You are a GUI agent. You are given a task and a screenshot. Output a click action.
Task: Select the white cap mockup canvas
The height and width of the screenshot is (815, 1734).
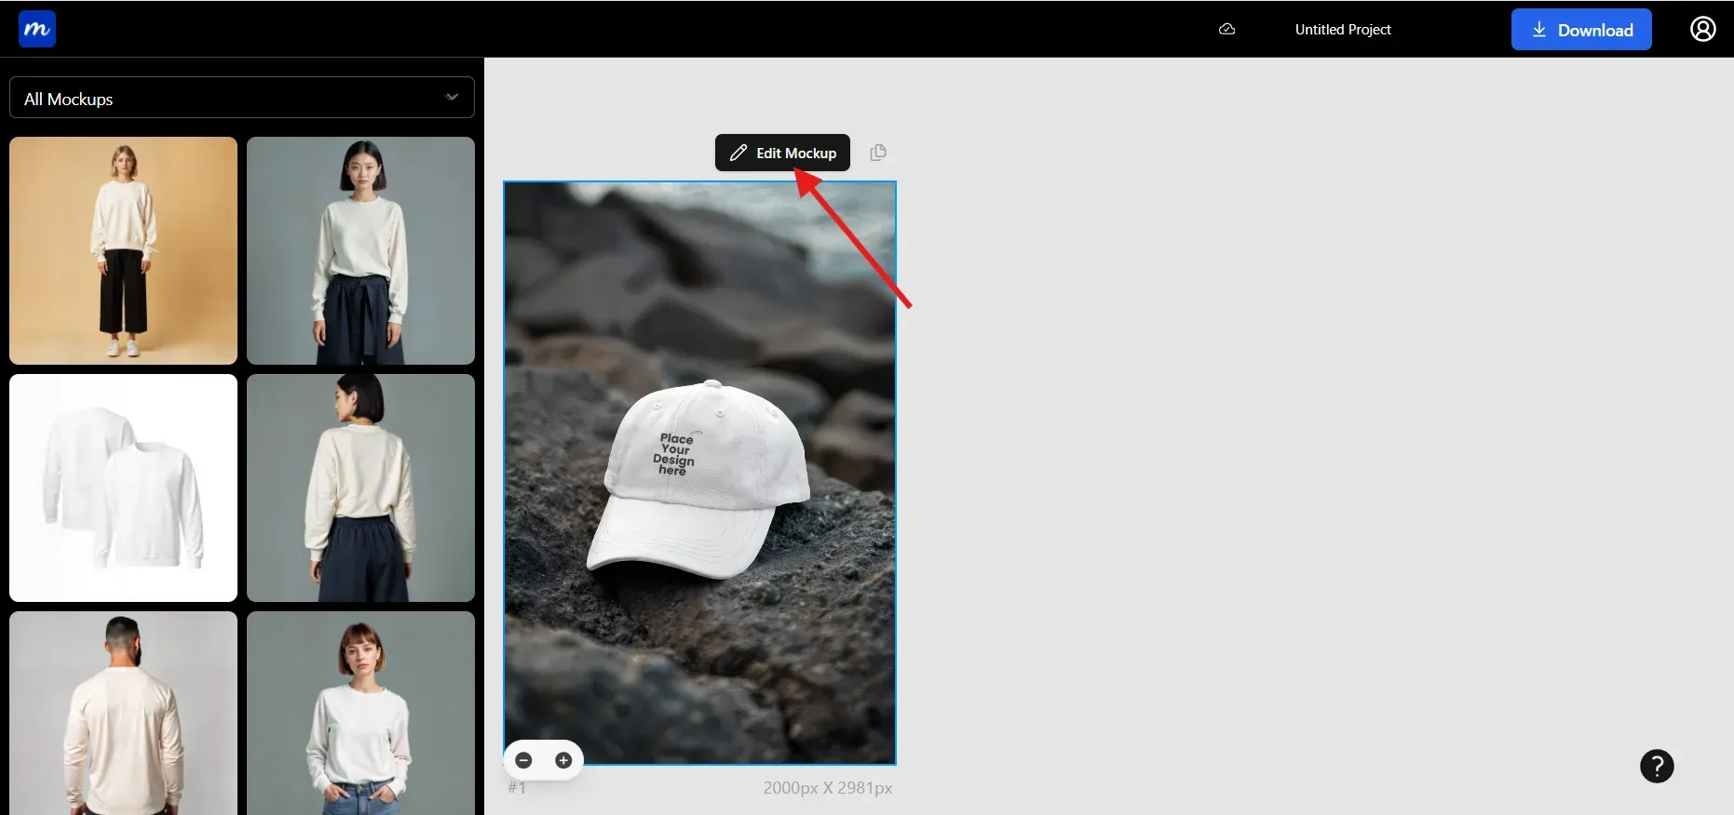699,473
